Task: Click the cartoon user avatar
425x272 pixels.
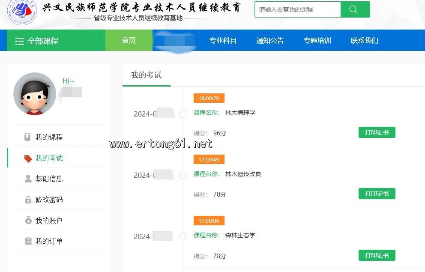Action: pyautogui.click(x=35, y=94)
